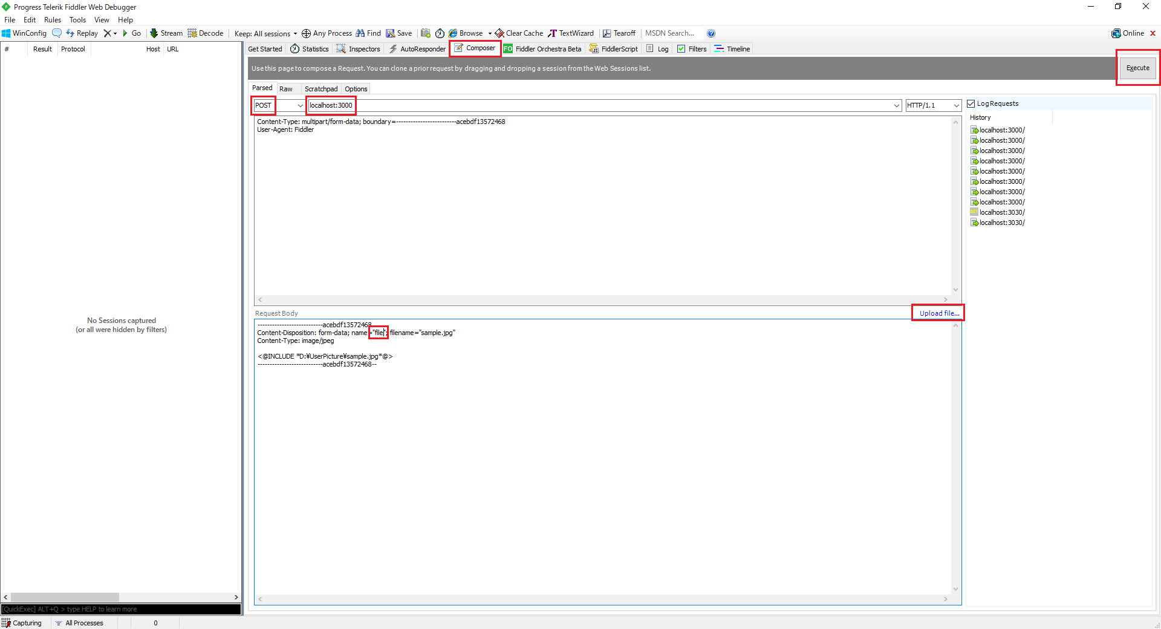
Task: Open the Help menu
Action: click(125, 20)
